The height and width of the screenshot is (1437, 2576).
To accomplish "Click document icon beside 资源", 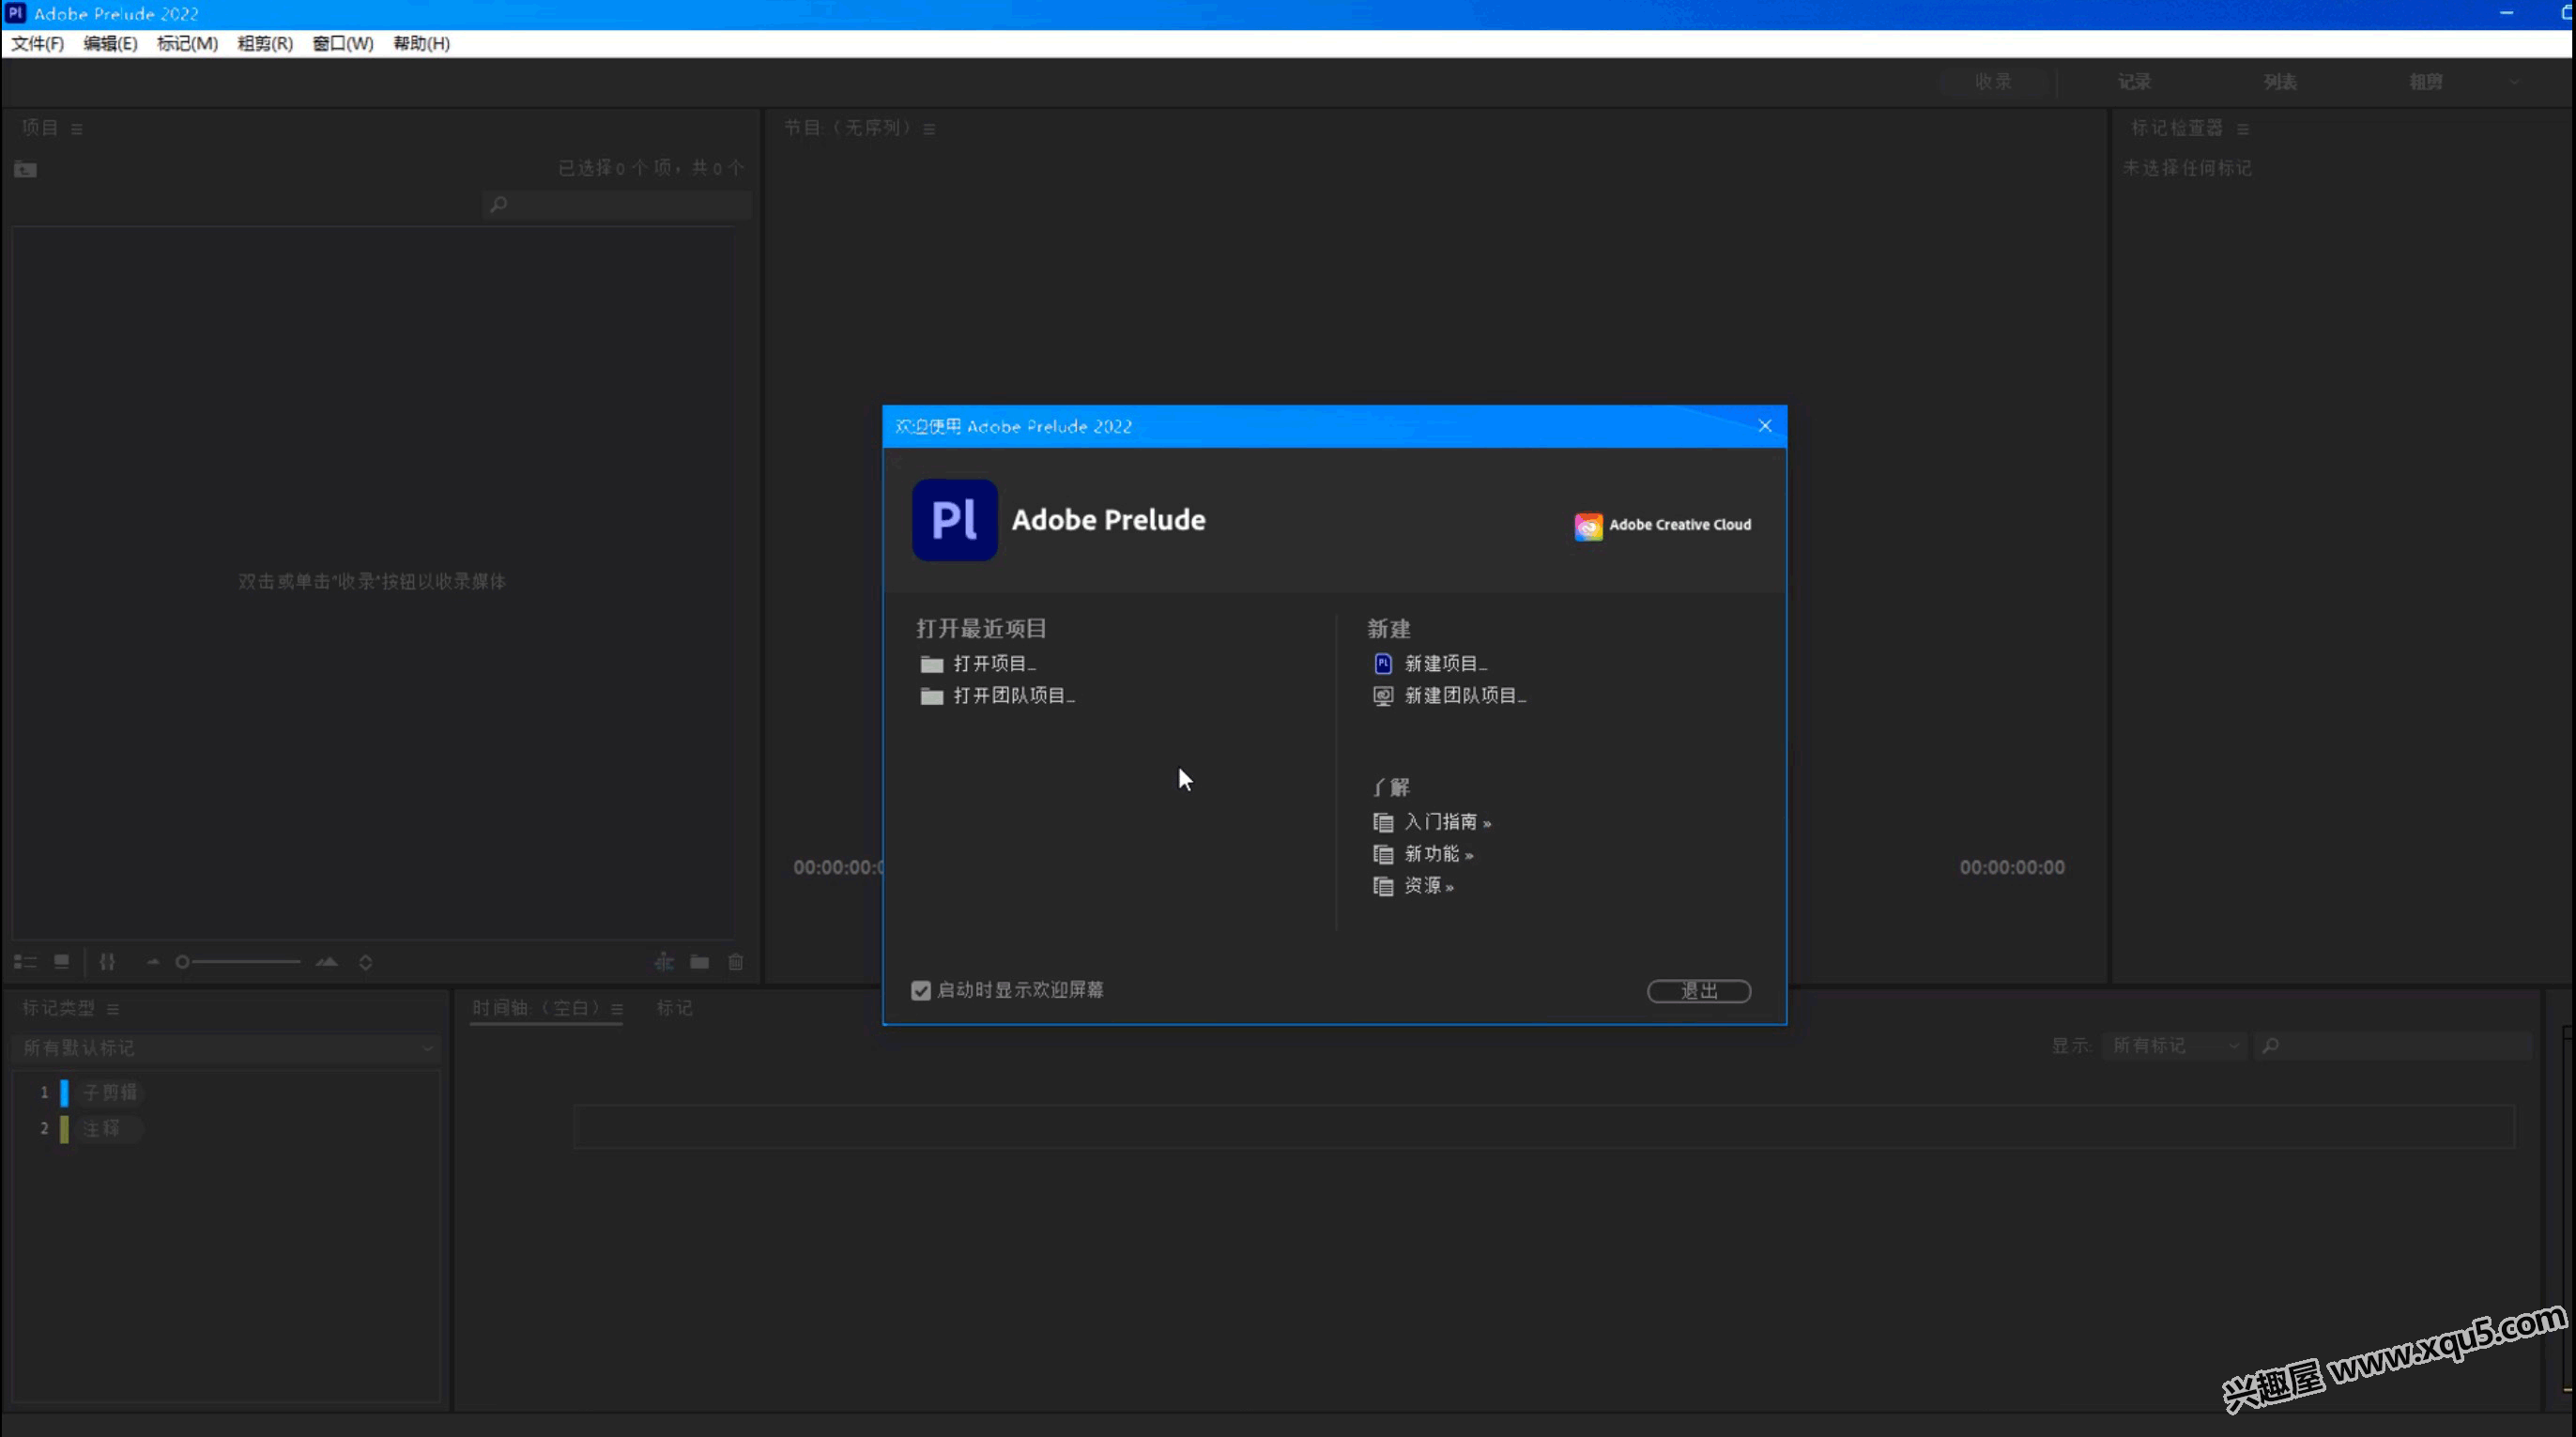I will [x=1383, y=887].
